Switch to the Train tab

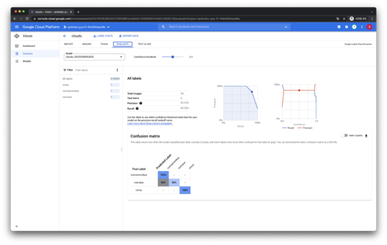(x=104, y=44)
